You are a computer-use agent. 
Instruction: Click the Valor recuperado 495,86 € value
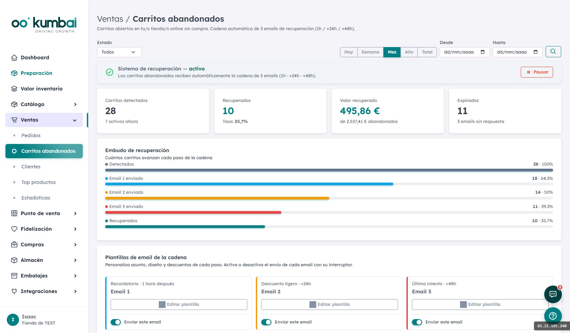pyautogui.click(x=360, y=111)
